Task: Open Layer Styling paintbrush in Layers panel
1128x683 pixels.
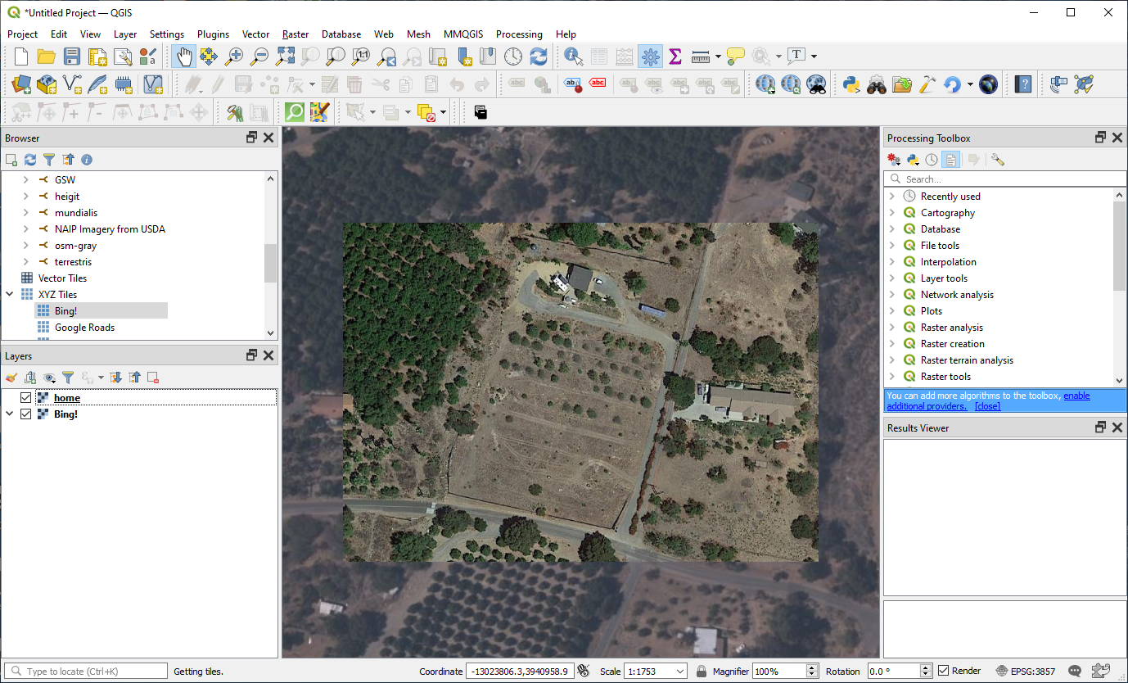Action: (x=11, y=377)
